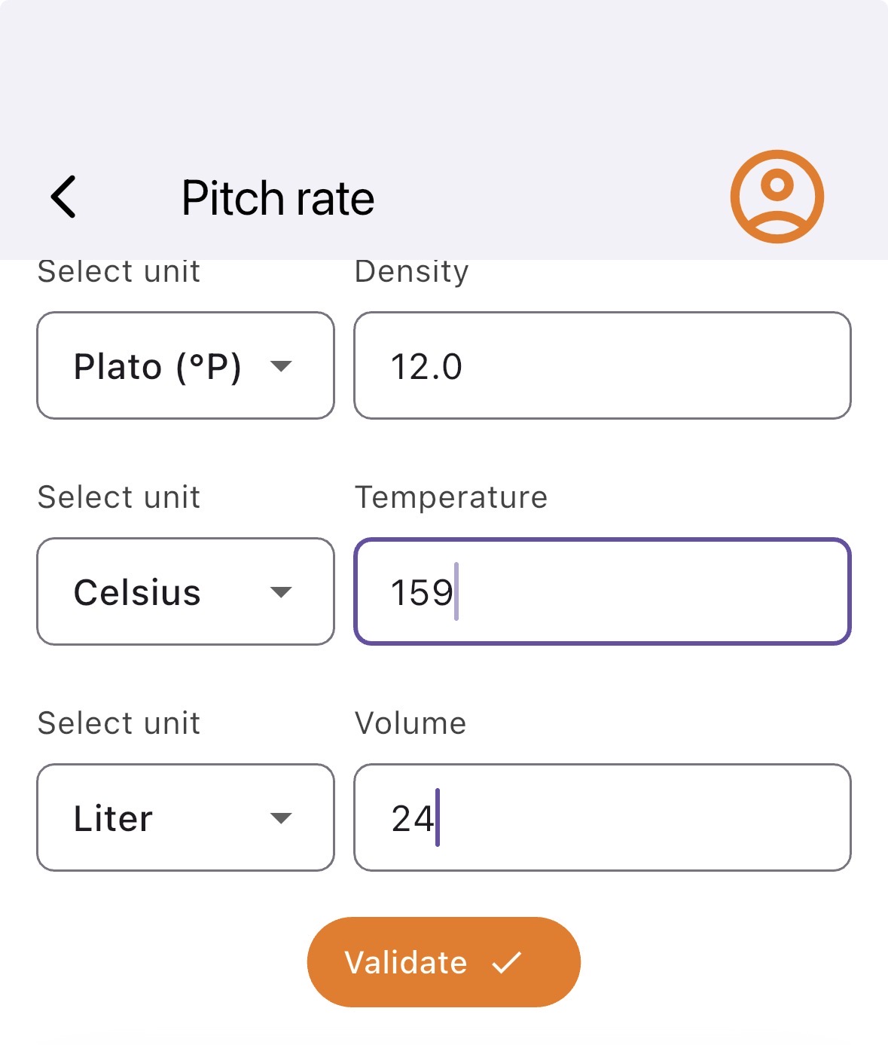Open the user profile icon

(x=777, y=197)
